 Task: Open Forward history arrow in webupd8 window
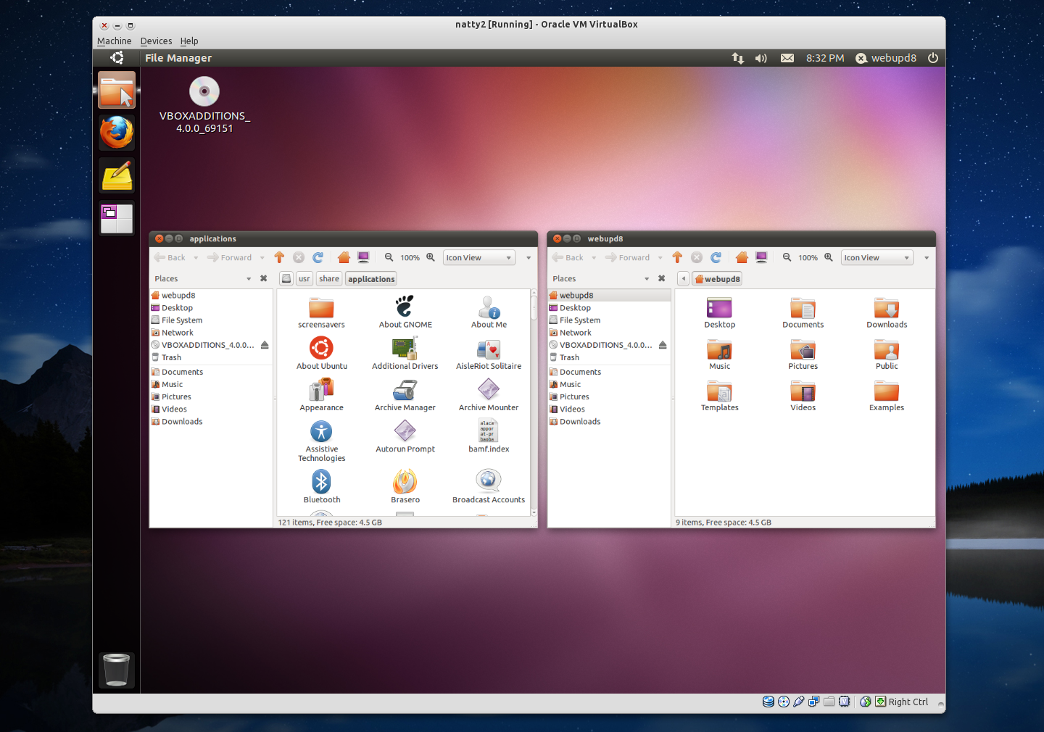[660, 258]
